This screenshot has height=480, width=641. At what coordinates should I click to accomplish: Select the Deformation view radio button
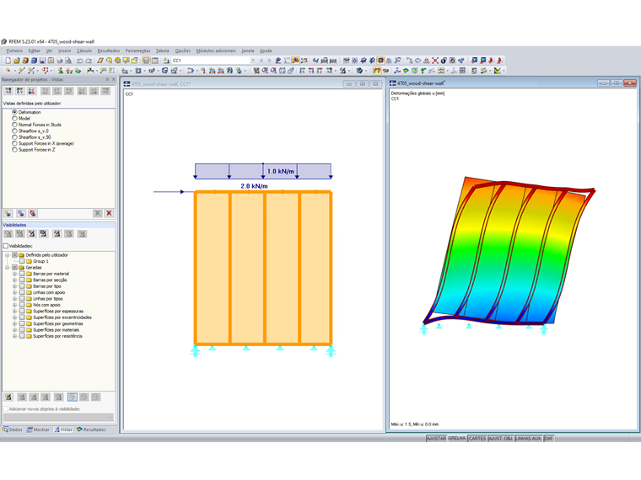tap(14, 112)
